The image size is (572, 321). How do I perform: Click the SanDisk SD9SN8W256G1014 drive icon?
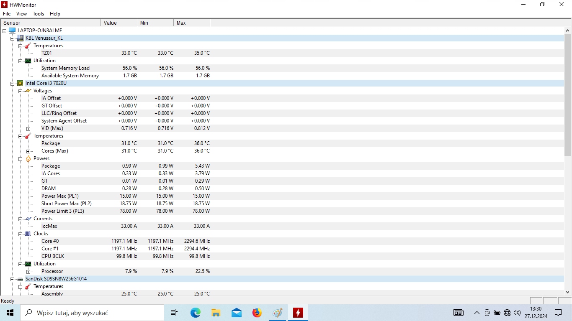coord(20,279)
